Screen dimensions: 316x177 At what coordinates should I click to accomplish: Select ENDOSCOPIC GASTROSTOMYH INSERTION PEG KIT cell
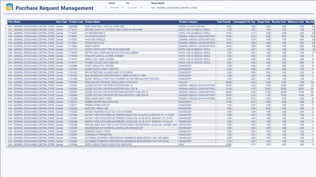click(x=115, y=76)
